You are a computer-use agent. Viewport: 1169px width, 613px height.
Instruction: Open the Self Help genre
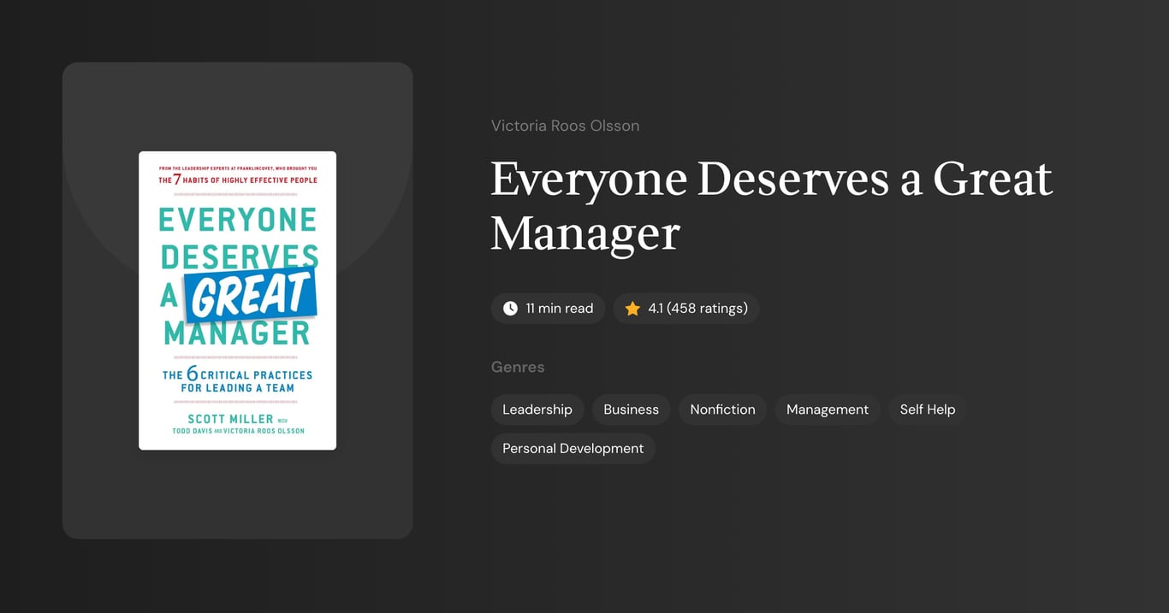(x=927, y=409)
